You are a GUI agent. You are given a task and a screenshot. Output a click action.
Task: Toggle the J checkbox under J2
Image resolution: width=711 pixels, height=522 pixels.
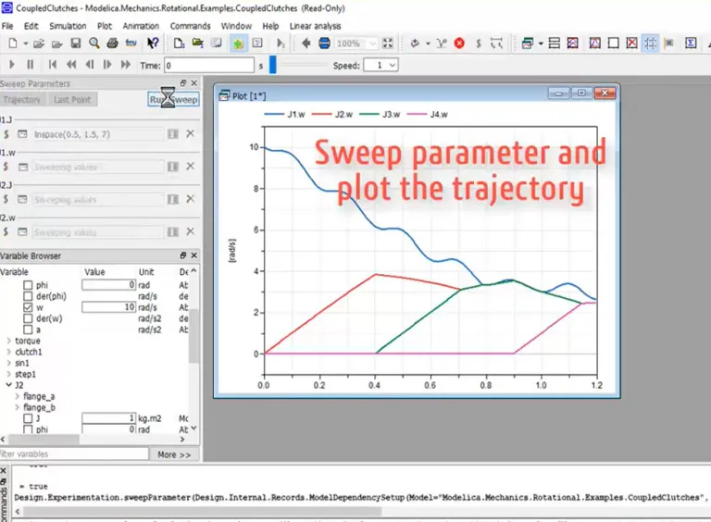tap(28, 418)
